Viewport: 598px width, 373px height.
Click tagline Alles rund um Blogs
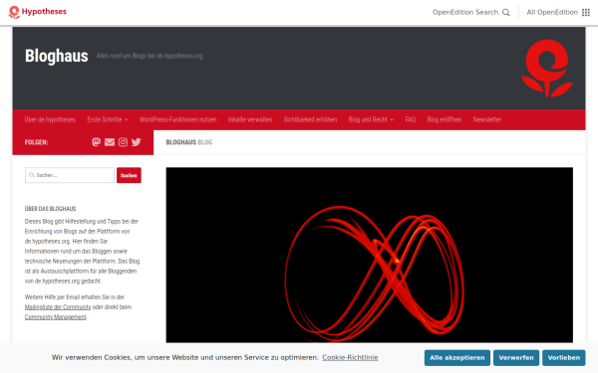click(x=149, y=56)
